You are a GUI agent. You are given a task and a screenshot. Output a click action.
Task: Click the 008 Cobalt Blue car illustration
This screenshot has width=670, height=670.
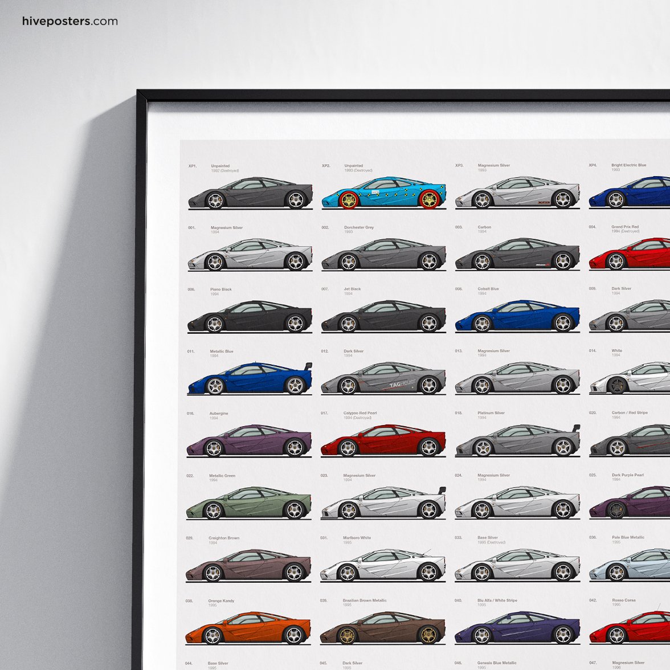pyautogui.click(x=517, y=316)
